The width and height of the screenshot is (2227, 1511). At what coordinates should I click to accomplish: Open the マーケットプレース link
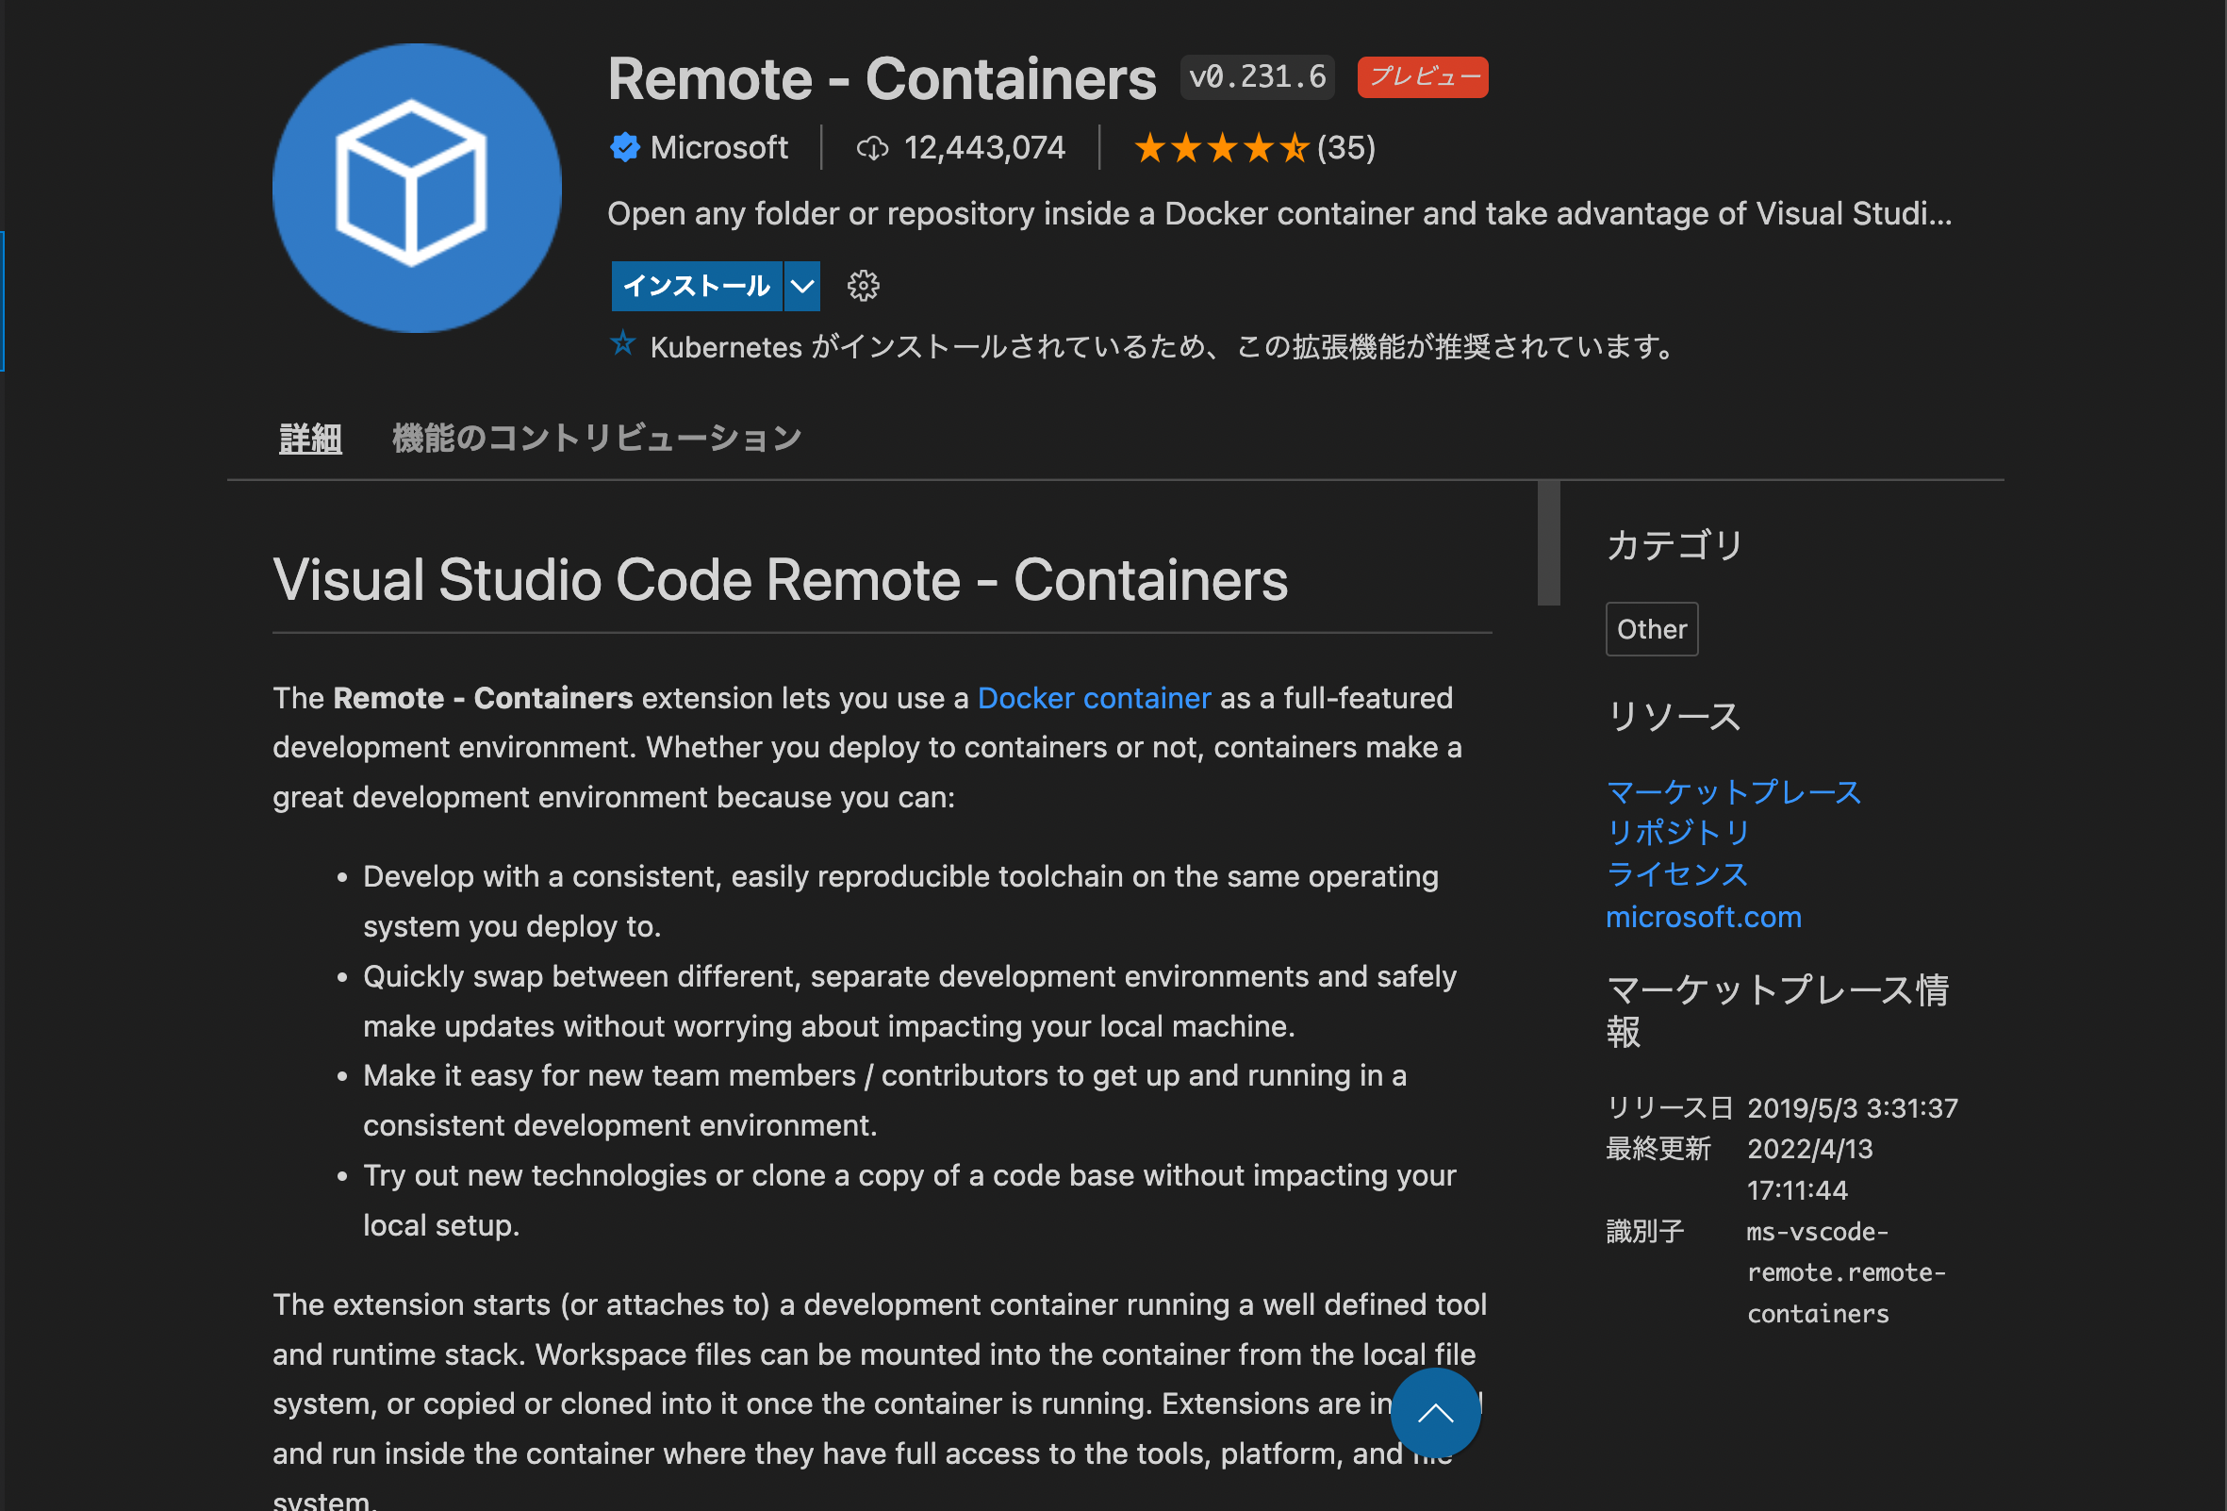1732,791
